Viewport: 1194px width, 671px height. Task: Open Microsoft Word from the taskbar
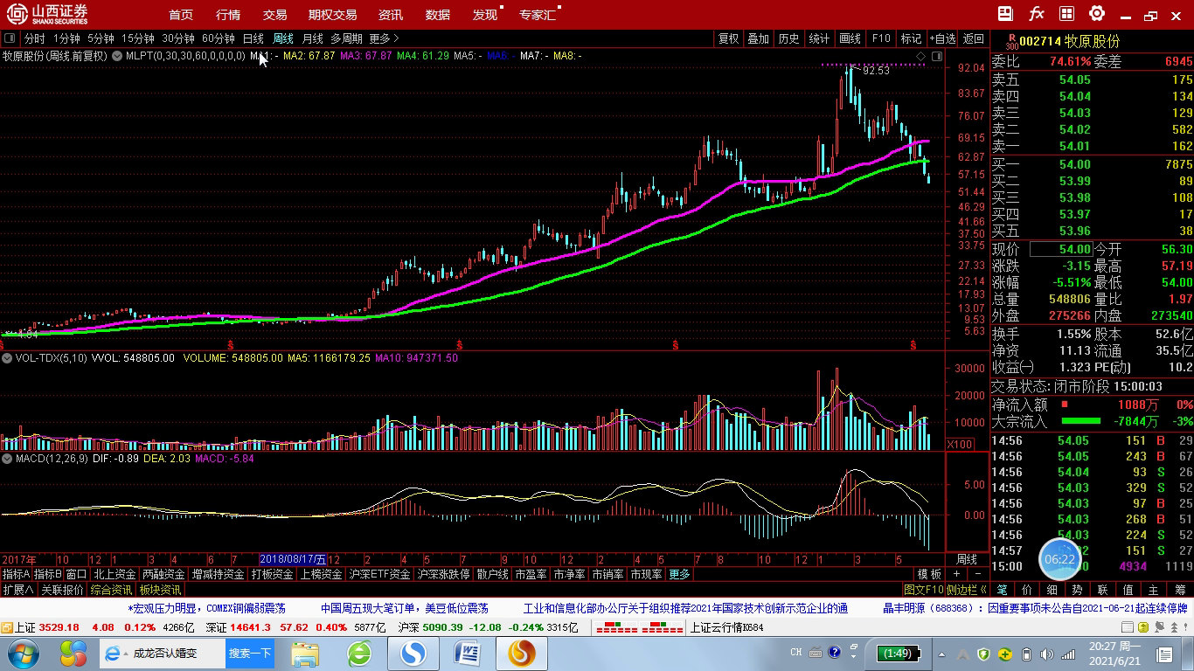468,653
